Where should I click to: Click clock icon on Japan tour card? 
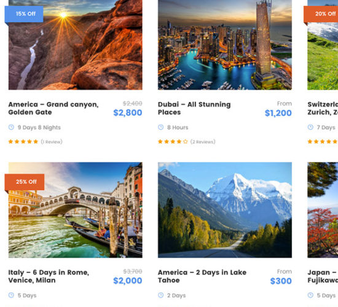(x=310, y=295)
